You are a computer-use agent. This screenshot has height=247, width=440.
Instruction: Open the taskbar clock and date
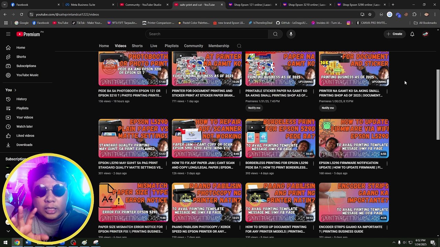[420, 243]
